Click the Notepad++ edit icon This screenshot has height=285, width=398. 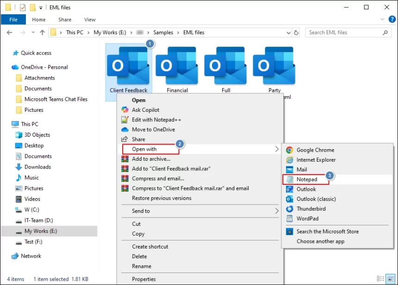click(x=124, y=120)
